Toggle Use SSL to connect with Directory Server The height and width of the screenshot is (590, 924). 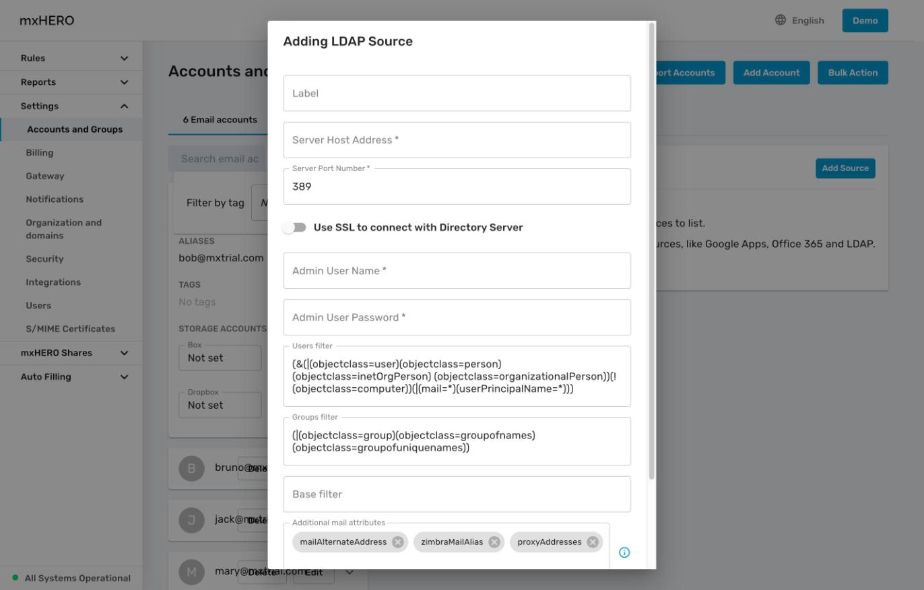(294, 228)
